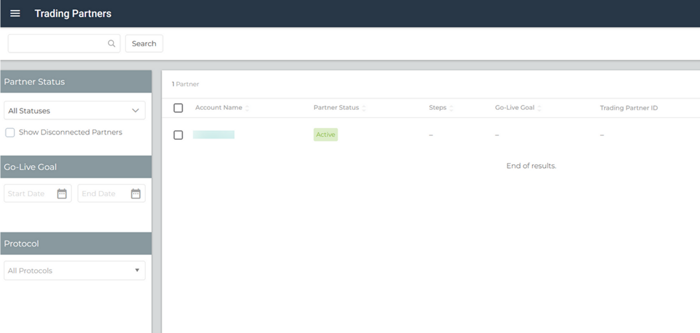
Task: Click the Trading Partner ID column header
Action: tap(628, 108)
